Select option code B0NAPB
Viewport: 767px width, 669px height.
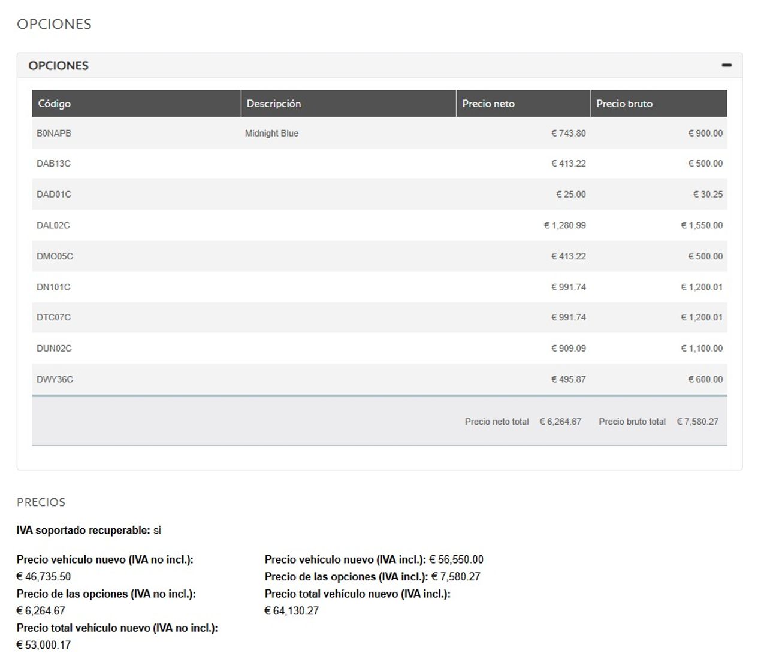(x=54, y=134)
